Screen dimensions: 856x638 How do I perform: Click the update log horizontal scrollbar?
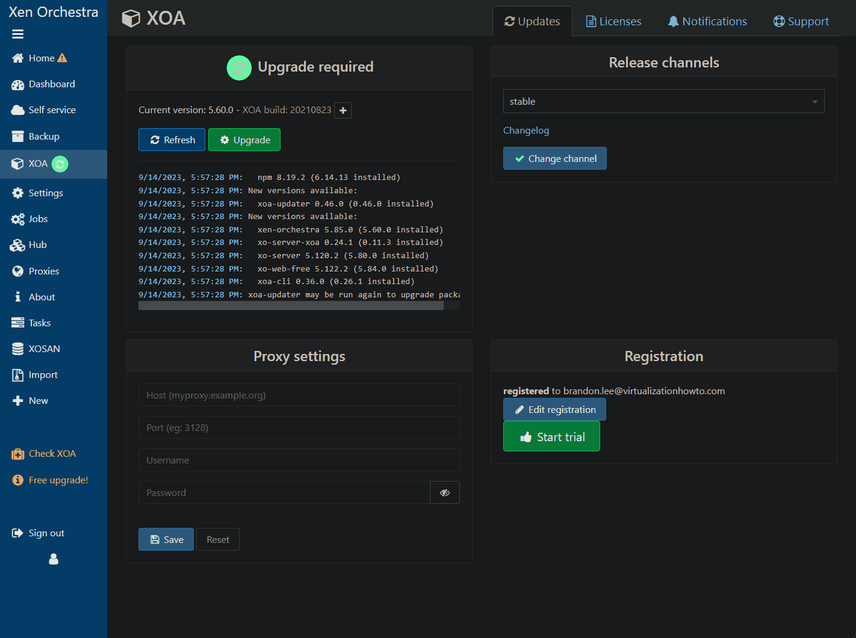click(291, 306)
